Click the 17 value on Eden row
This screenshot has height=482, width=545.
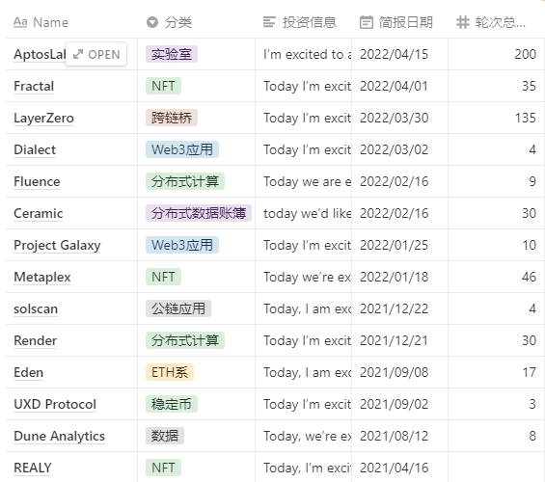(530, 373)
